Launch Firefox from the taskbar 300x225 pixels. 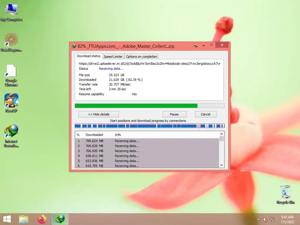point(42,219)
